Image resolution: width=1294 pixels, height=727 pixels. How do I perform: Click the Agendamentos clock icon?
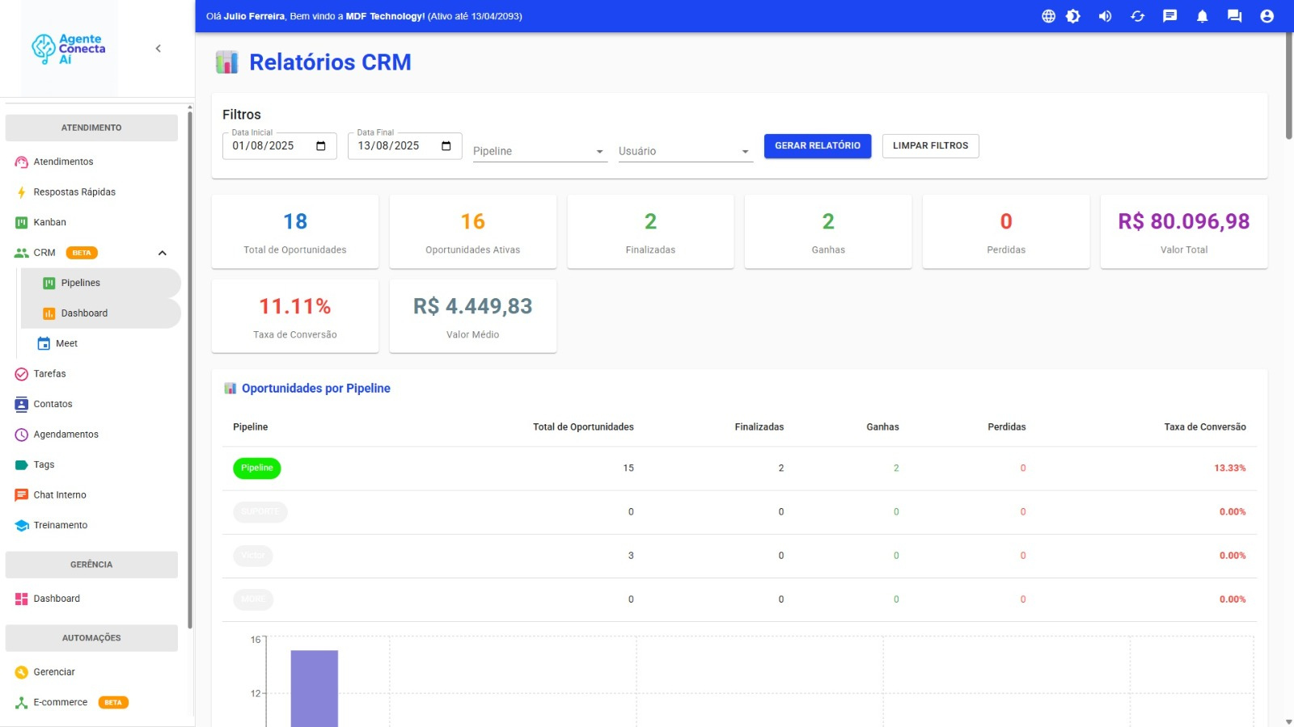[22, 435]
